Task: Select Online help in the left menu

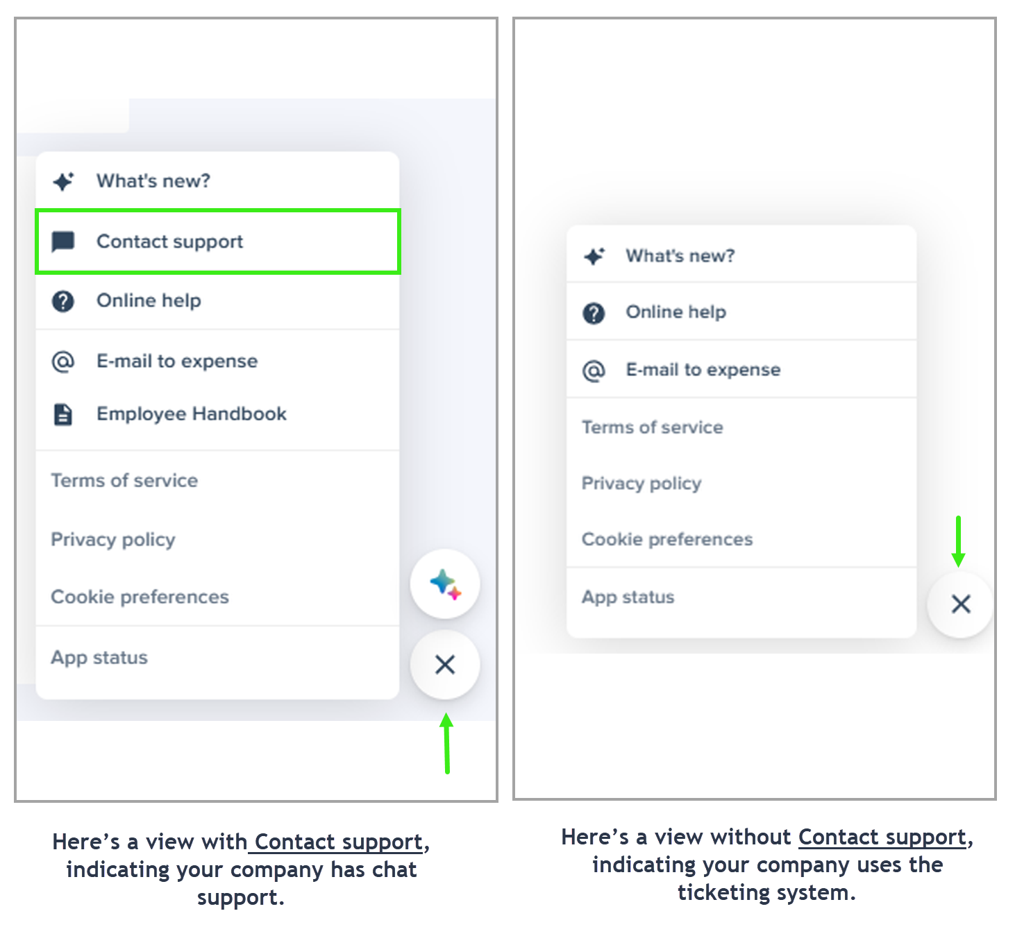Action: click(x=149, y=301)
